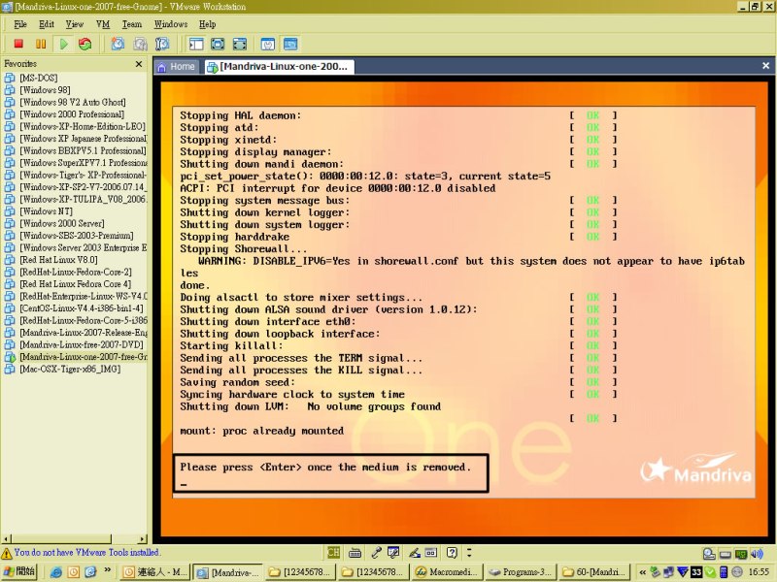Screen dimensions: 777x582
Task: Open the View menu
Action: point(74,23)
